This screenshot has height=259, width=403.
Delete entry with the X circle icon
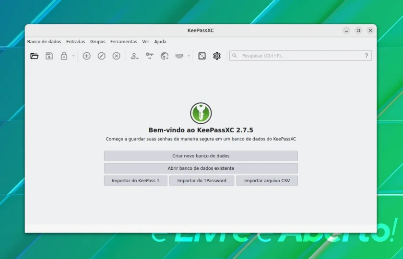point(117,56)
